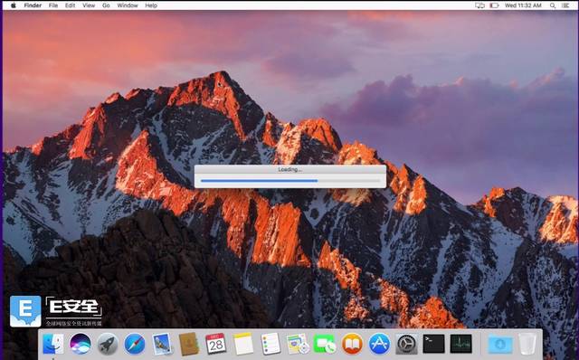Launch iBooks orange book icon
The height and width of the screenshot is (360, 579).
(x=352, y=344)
